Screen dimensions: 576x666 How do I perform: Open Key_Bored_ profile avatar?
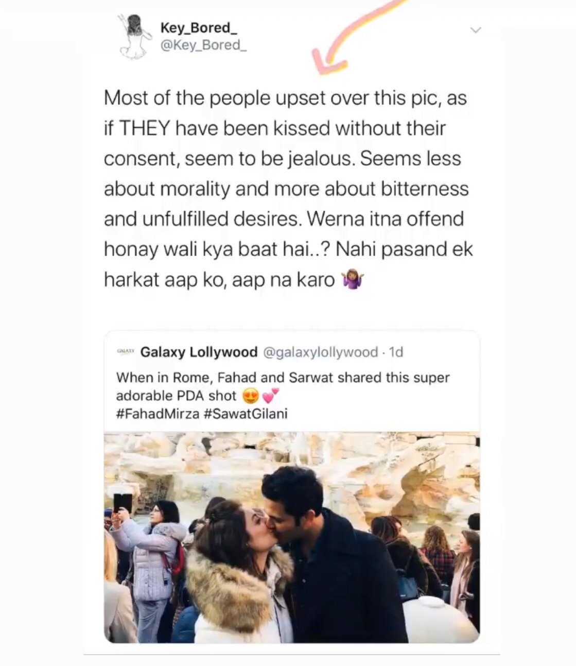(x=135, y=37)
